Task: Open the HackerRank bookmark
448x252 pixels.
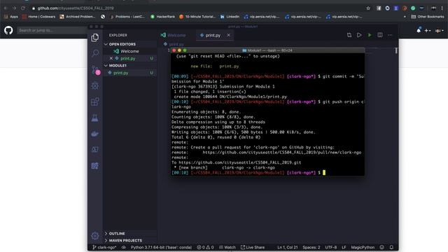Action: pos(162,17)
